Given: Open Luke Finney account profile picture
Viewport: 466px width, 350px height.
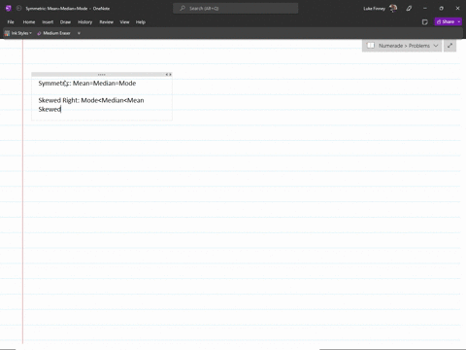Looking at the screenshot, I should 393,9.
